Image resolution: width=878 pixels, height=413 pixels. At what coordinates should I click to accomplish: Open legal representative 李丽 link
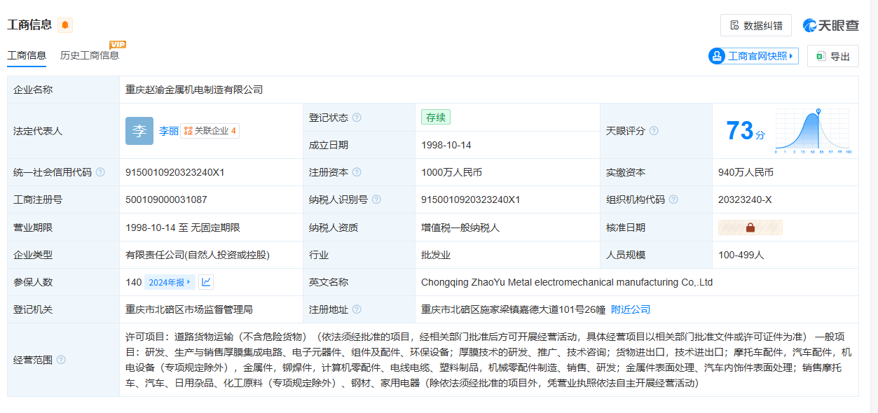tap(168, 131)
